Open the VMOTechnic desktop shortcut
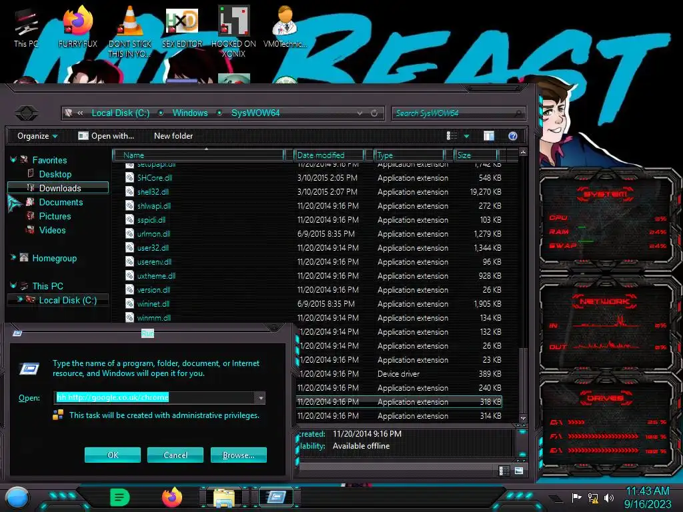Image resolution: width=683 pixels, height=512 pixels. [x=285, y=27]
